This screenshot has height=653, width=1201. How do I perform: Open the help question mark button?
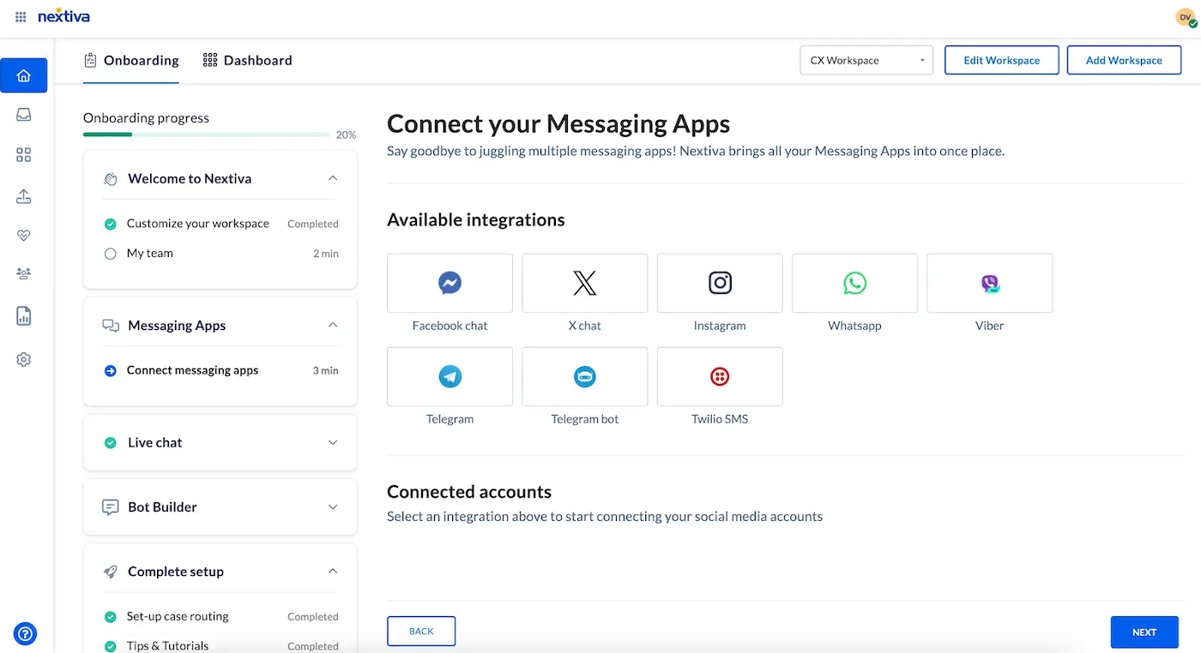point(25,634)
